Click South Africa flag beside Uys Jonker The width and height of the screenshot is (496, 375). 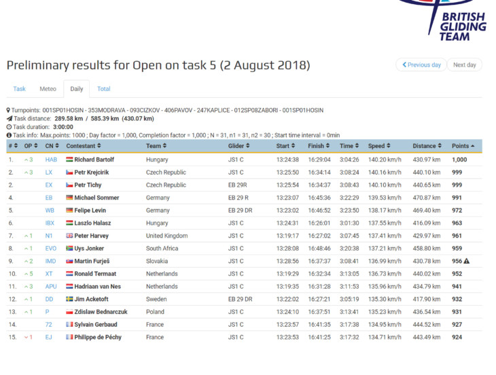click(x=69, y=249)
